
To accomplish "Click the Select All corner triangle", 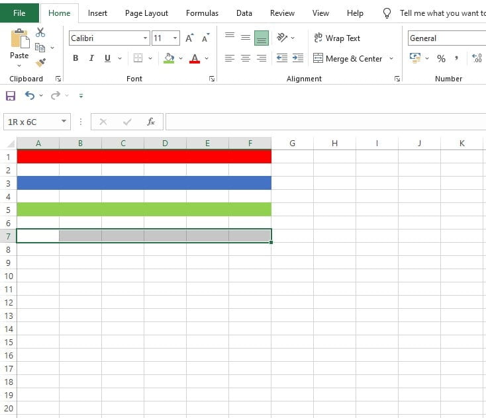I will (10, 144).
